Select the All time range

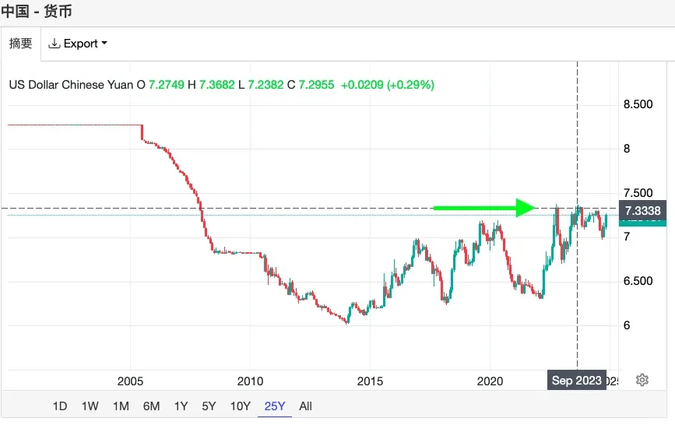(x=306, y=406)
